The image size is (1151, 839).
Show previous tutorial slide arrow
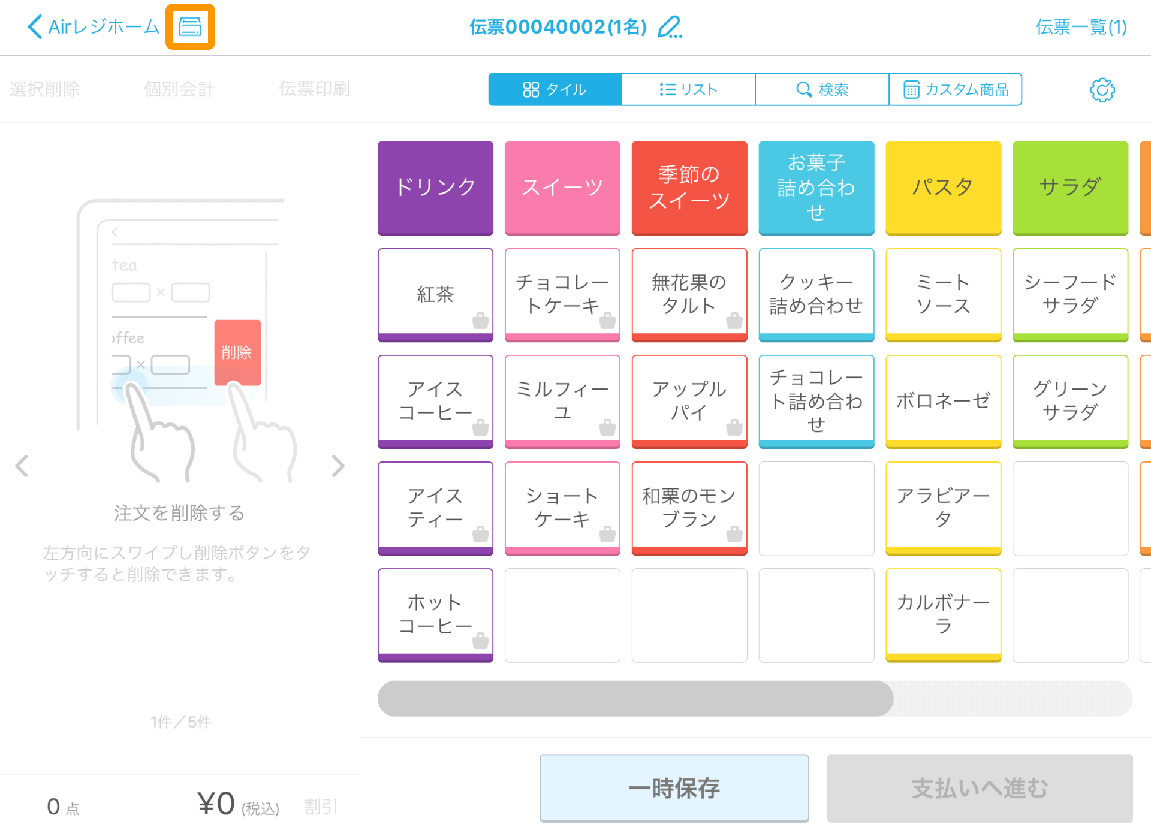pos(22,466)
